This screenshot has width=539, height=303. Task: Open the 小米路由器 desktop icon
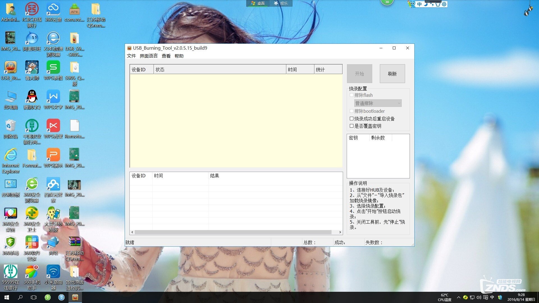(x=53, y=277)
